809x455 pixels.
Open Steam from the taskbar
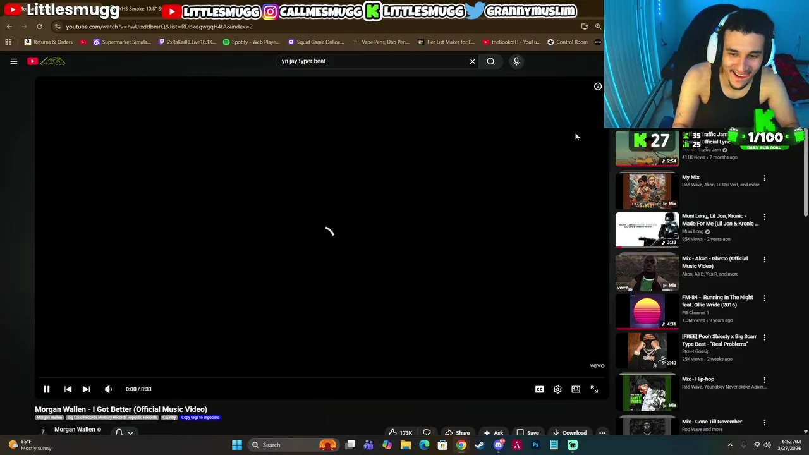tap(480, 445)
